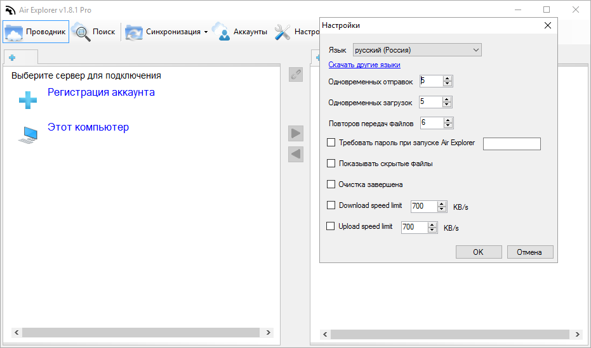Expand the Синхронизация dropdown arrow
This screenshot has width=591, height=348.
tap(206, 32)
